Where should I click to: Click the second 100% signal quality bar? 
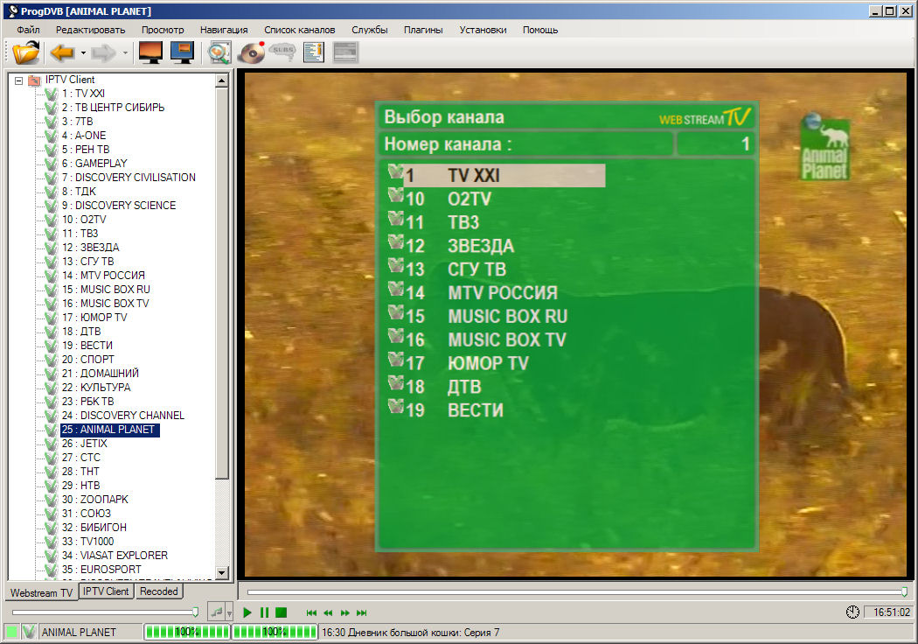275,632
